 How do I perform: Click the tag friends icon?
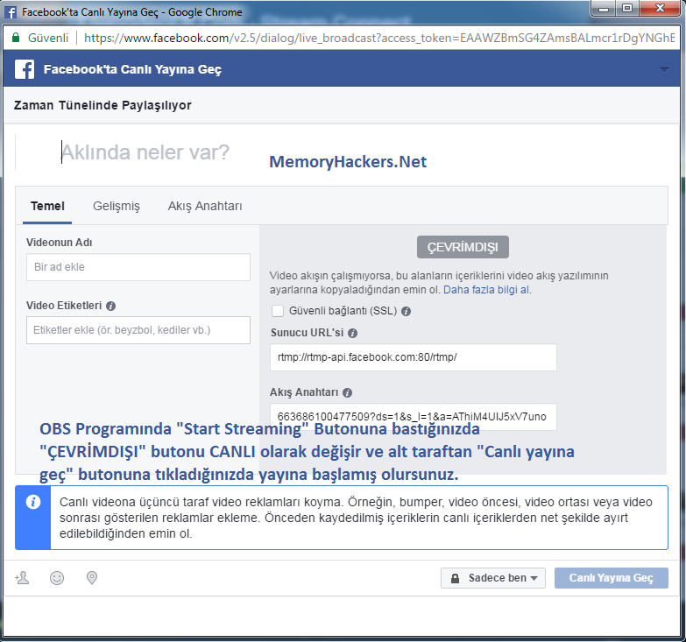coord(22,578)
